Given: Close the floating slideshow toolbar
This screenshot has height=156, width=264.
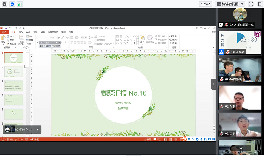Looking at the screenshot, I should click(60, 43).
